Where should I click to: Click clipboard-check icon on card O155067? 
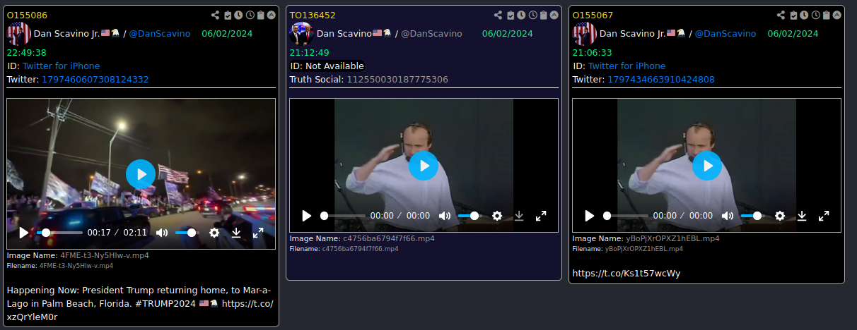[x=793, y=15]
